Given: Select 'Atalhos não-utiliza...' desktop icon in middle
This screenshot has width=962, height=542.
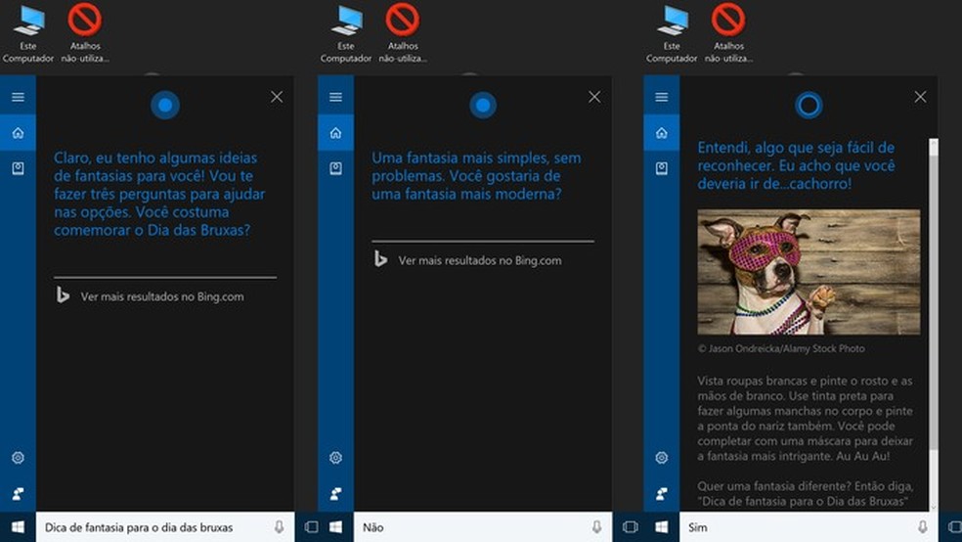Looking at the screenshot, I should 403,34.
